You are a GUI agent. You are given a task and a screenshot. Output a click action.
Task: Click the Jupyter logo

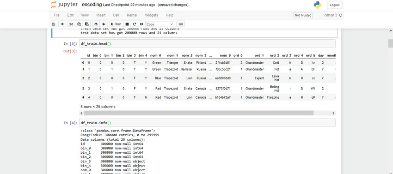point(64,5)
